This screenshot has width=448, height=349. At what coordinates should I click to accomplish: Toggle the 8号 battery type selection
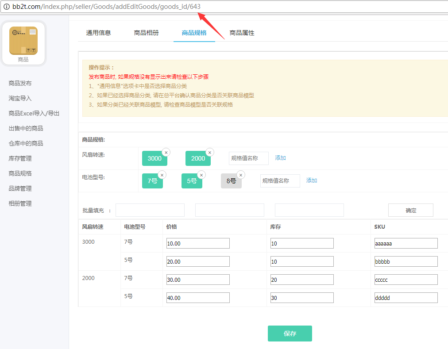coord(231,181)
